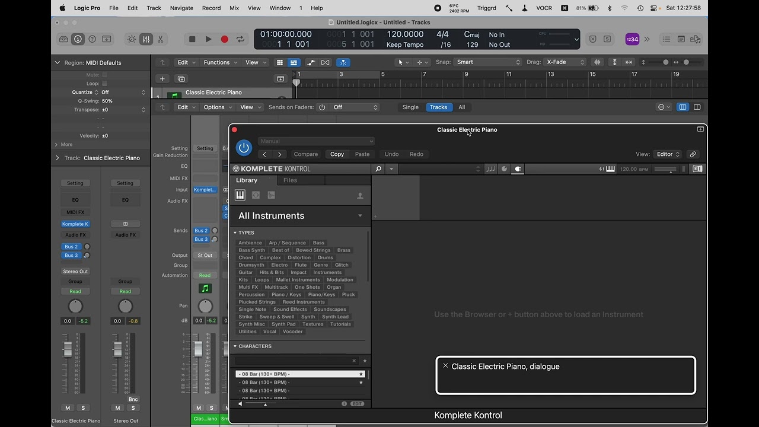Click the Undo button in plug-in header
This screenshot has width=759, height=427.
[391, 154]
